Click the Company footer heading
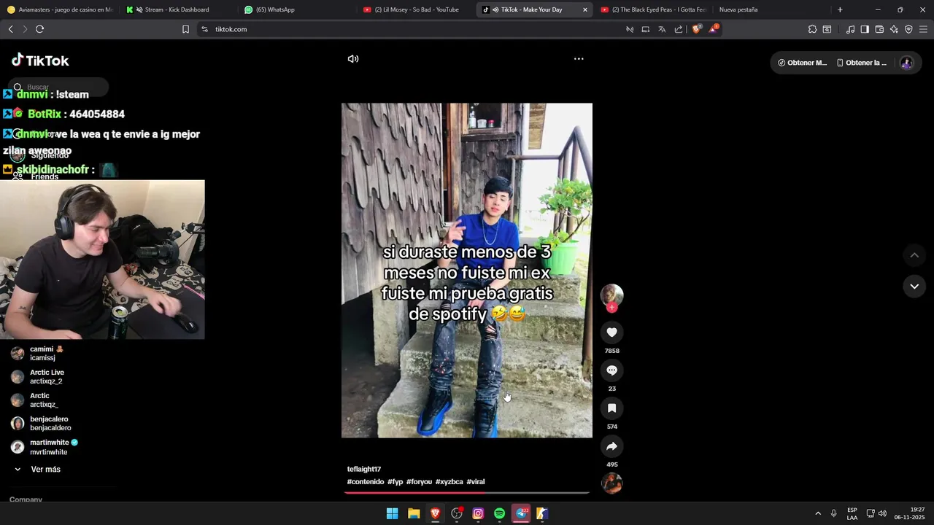The width and height of the screenshot is (934, 525). 26,499
